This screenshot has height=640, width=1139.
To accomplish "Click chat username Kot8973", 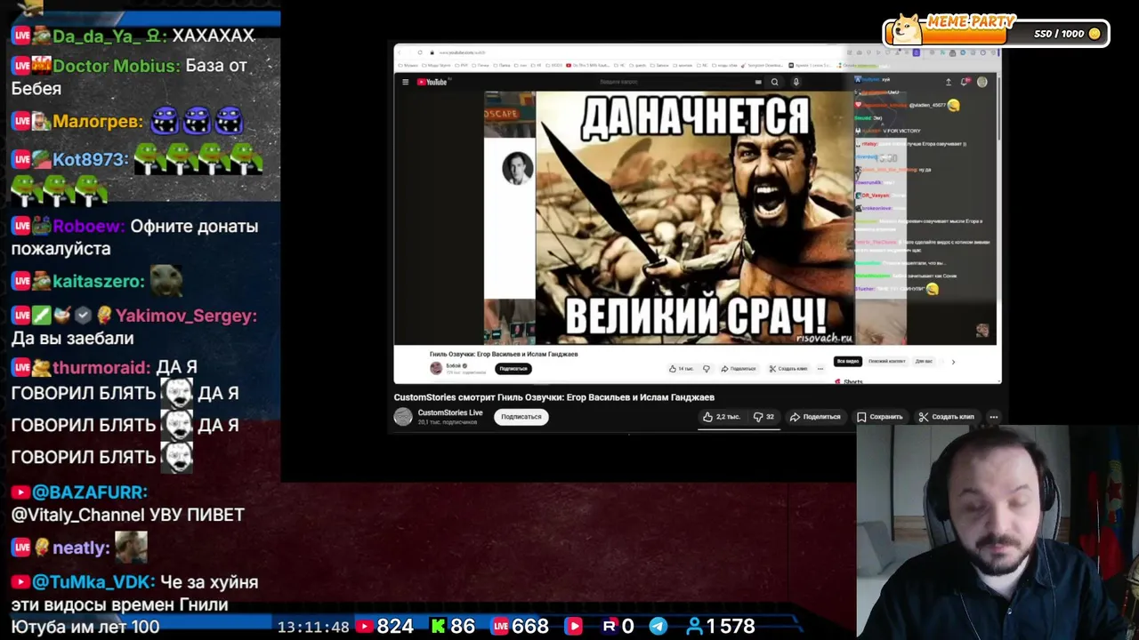I will coord(91,160).
